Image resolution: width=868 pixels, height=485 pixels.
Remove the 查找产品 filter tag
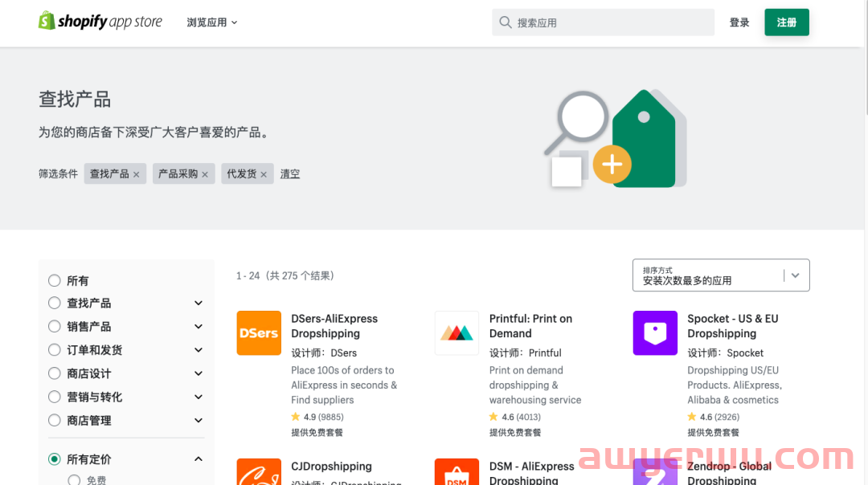click(137, 174)
